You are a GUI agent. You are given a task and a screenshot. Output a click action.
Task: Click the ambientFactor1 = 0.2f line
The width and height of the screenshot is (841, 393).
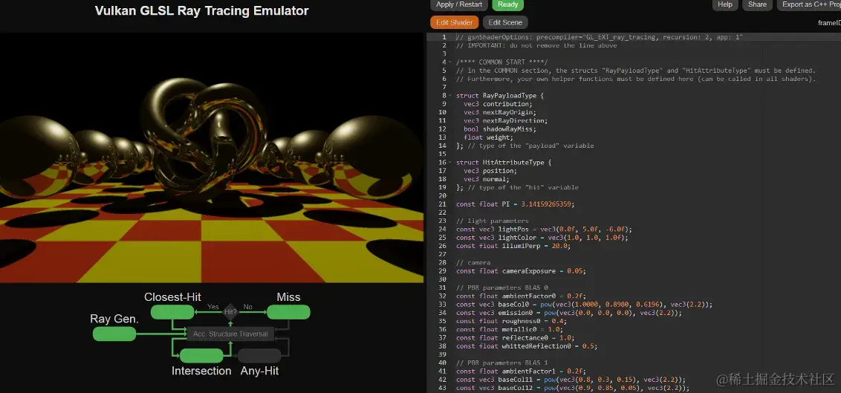coord(521,371)
